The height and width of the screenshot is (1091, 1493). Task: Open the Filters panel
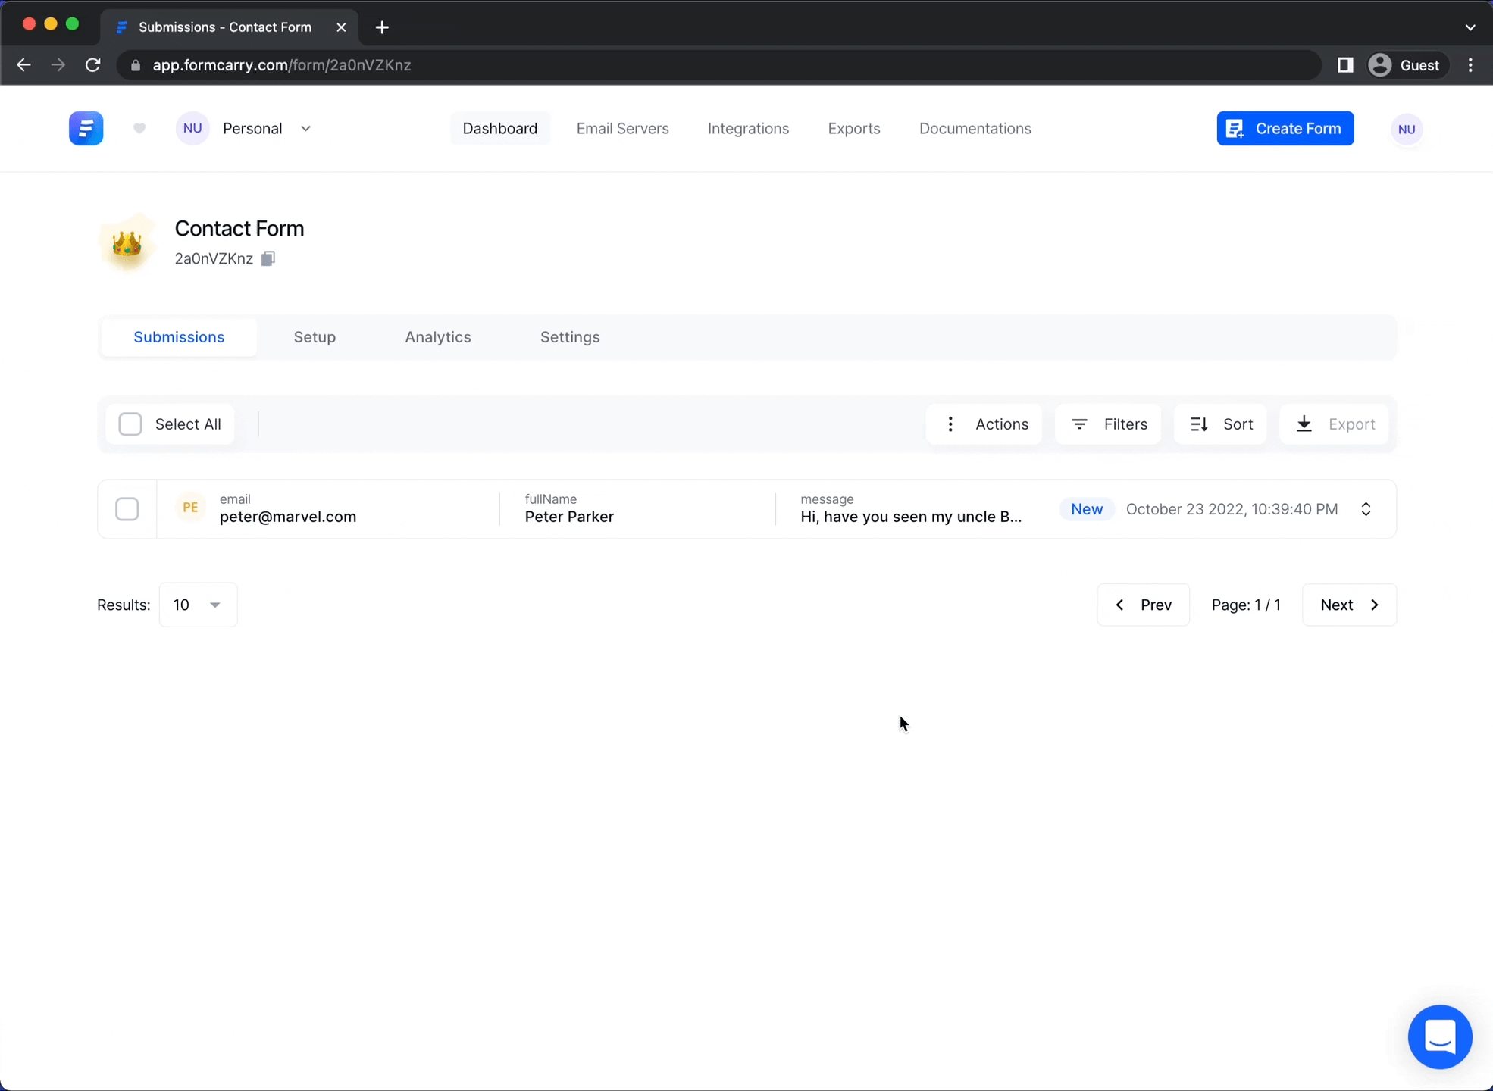1108,424
